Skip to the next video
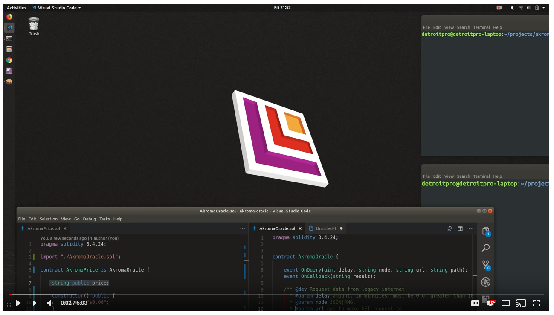This screenshot has height=315, width=554. pos(36,303)
